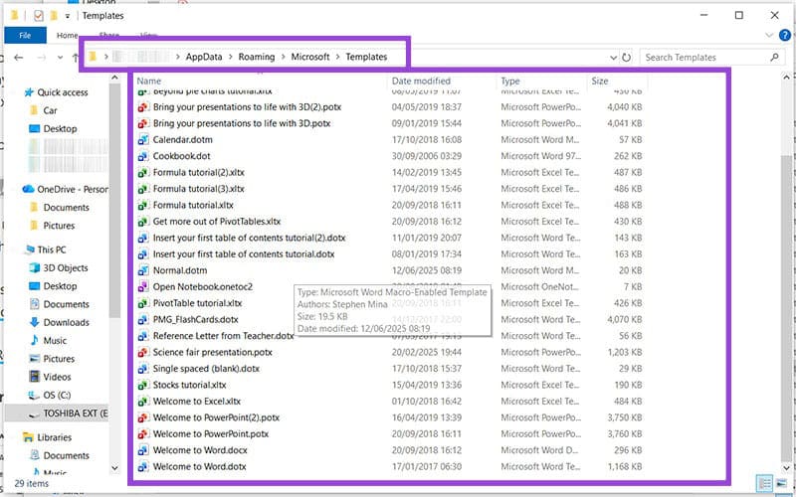Open the address bar history dropdown
The height and width of the screenshot is (497, 796).
click(613, 58)
